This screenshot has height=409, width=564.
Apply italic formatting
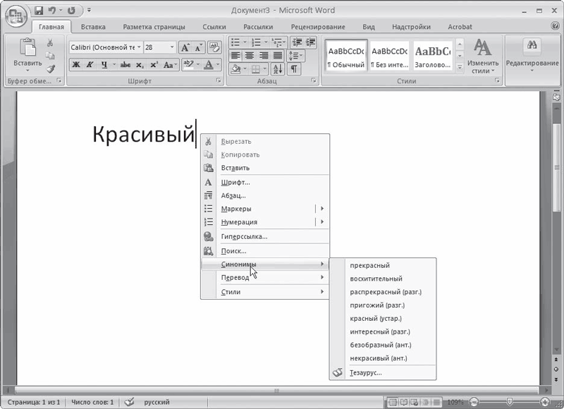89,64
